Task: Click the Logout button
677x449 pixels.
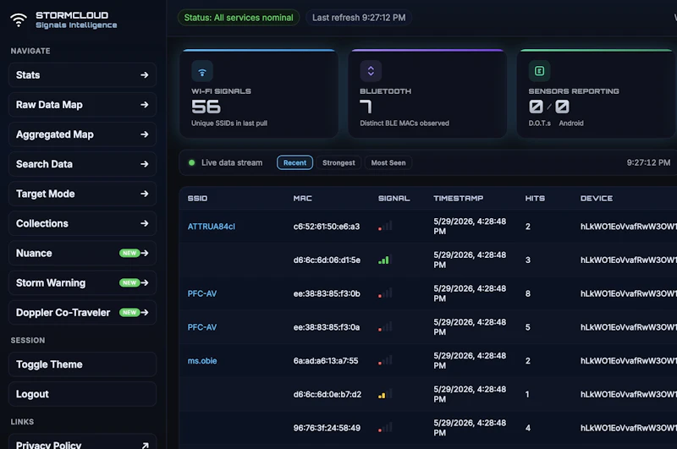Action: click(x=82, y=394)
